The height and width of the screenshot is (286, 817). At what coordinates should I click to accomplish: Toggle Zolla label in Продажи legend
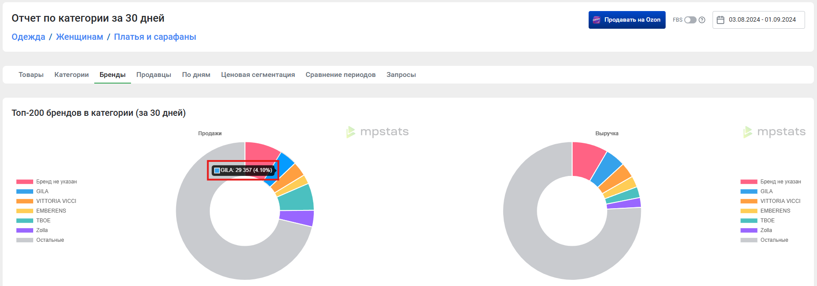point(42,230)
